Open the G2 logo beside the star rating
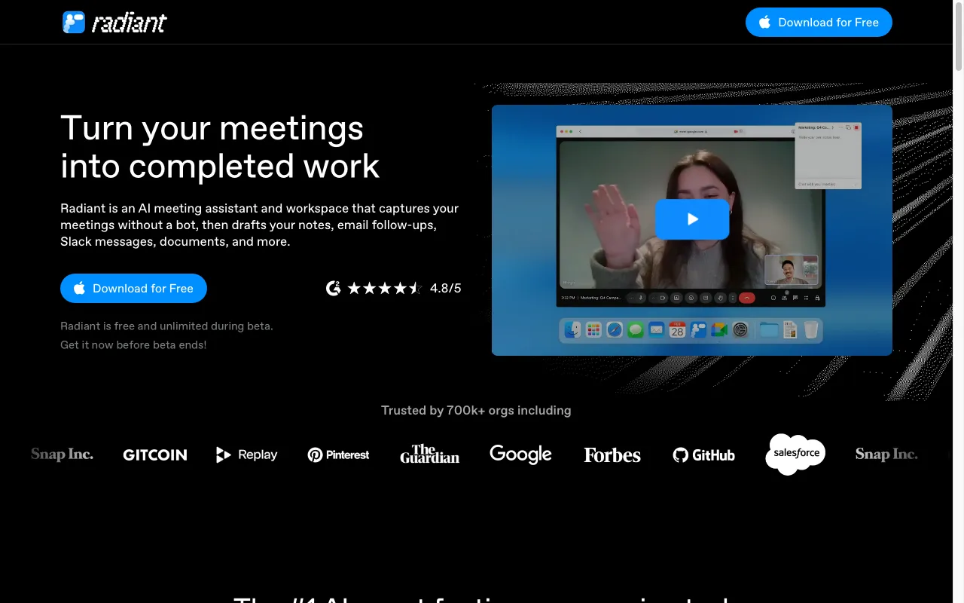This screenshot has height=603, width=964. (334, 288)
